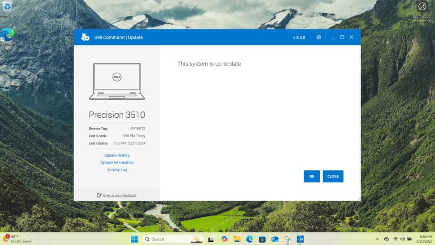435x245 pixels.
Task: Open the clock and date 6/20/2025
Action: 424,239
